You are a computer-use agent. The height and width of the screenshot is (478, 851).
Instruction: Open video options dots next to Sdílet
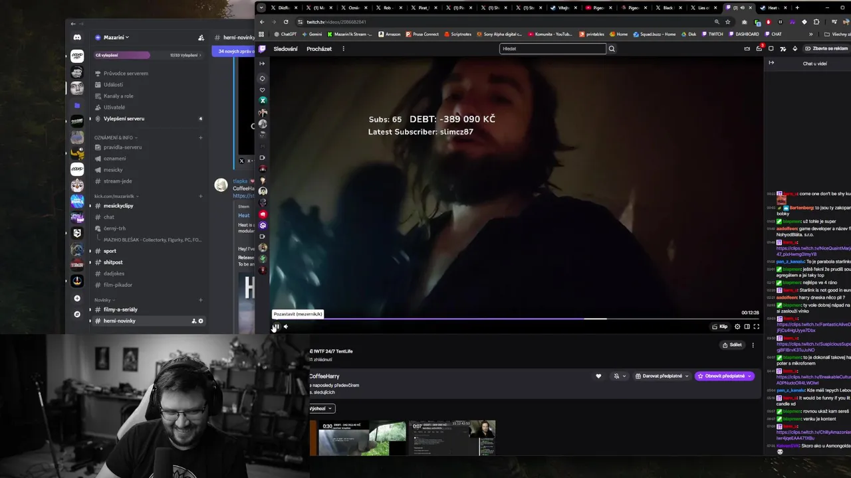point(753,345)
